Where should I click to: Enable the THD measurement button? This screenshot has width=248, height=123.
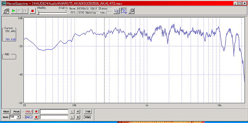(88, 112)
